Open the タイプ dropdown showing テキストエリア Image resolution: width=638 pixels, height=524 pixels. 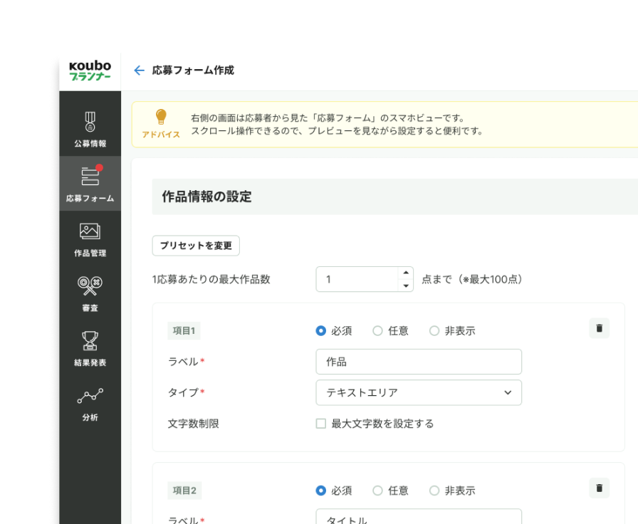click(x=419, y=392)
